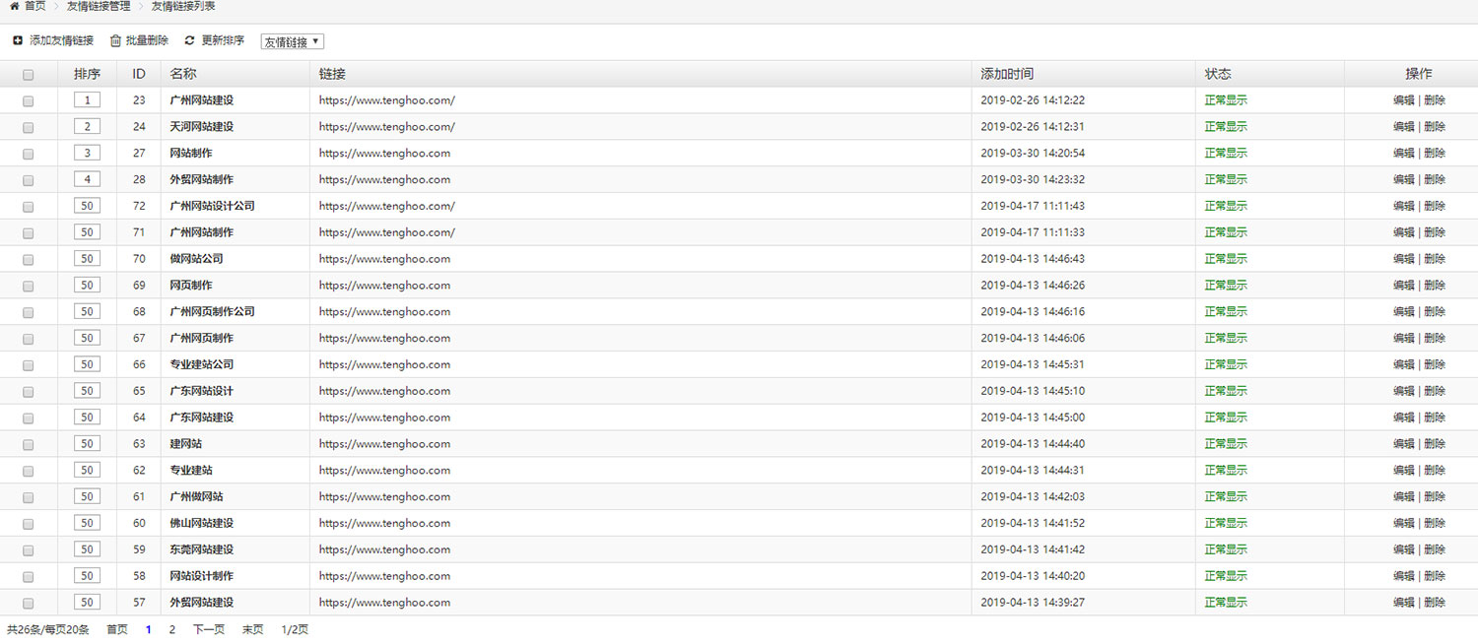Viewport: 1478px width, 644px height.
Task: Delete the 东莞网站建设 link entry
Action: [1435, 549]
